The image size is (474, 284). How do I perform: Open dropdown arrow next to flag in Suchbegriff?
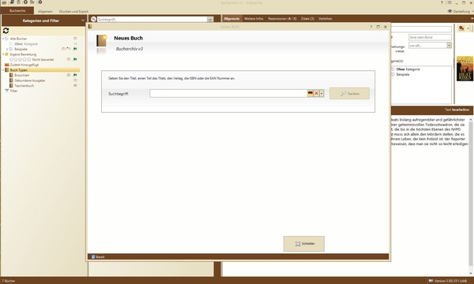tap(322, 94)
